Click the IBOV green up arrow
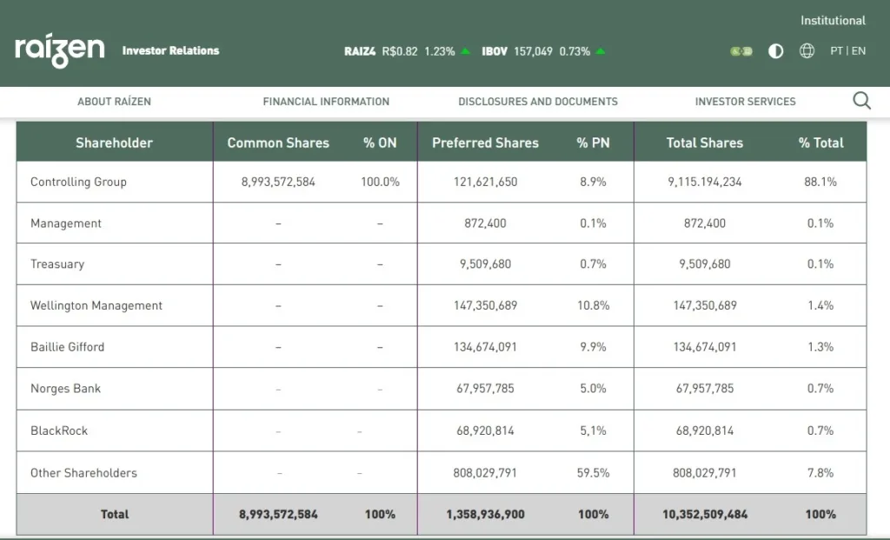The image size is (890, 540). point(601,51)
